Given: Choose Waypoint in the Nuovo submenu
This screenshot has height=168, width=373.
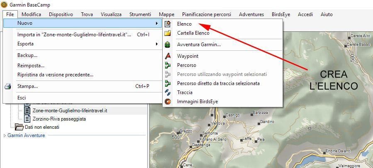Looking at the screenshot, I should [223, 56].
